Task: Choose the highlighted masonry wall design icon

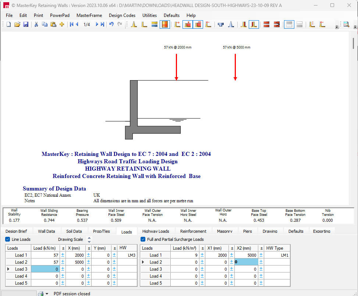Action: point(164,24)
